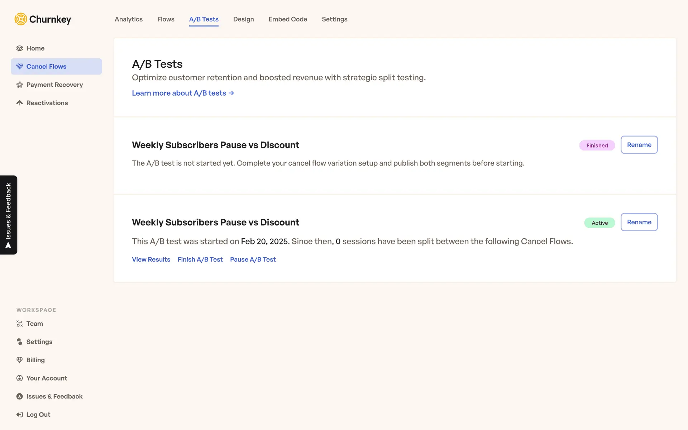
Task: Go to the Embed Code tab
Action: 288,19
